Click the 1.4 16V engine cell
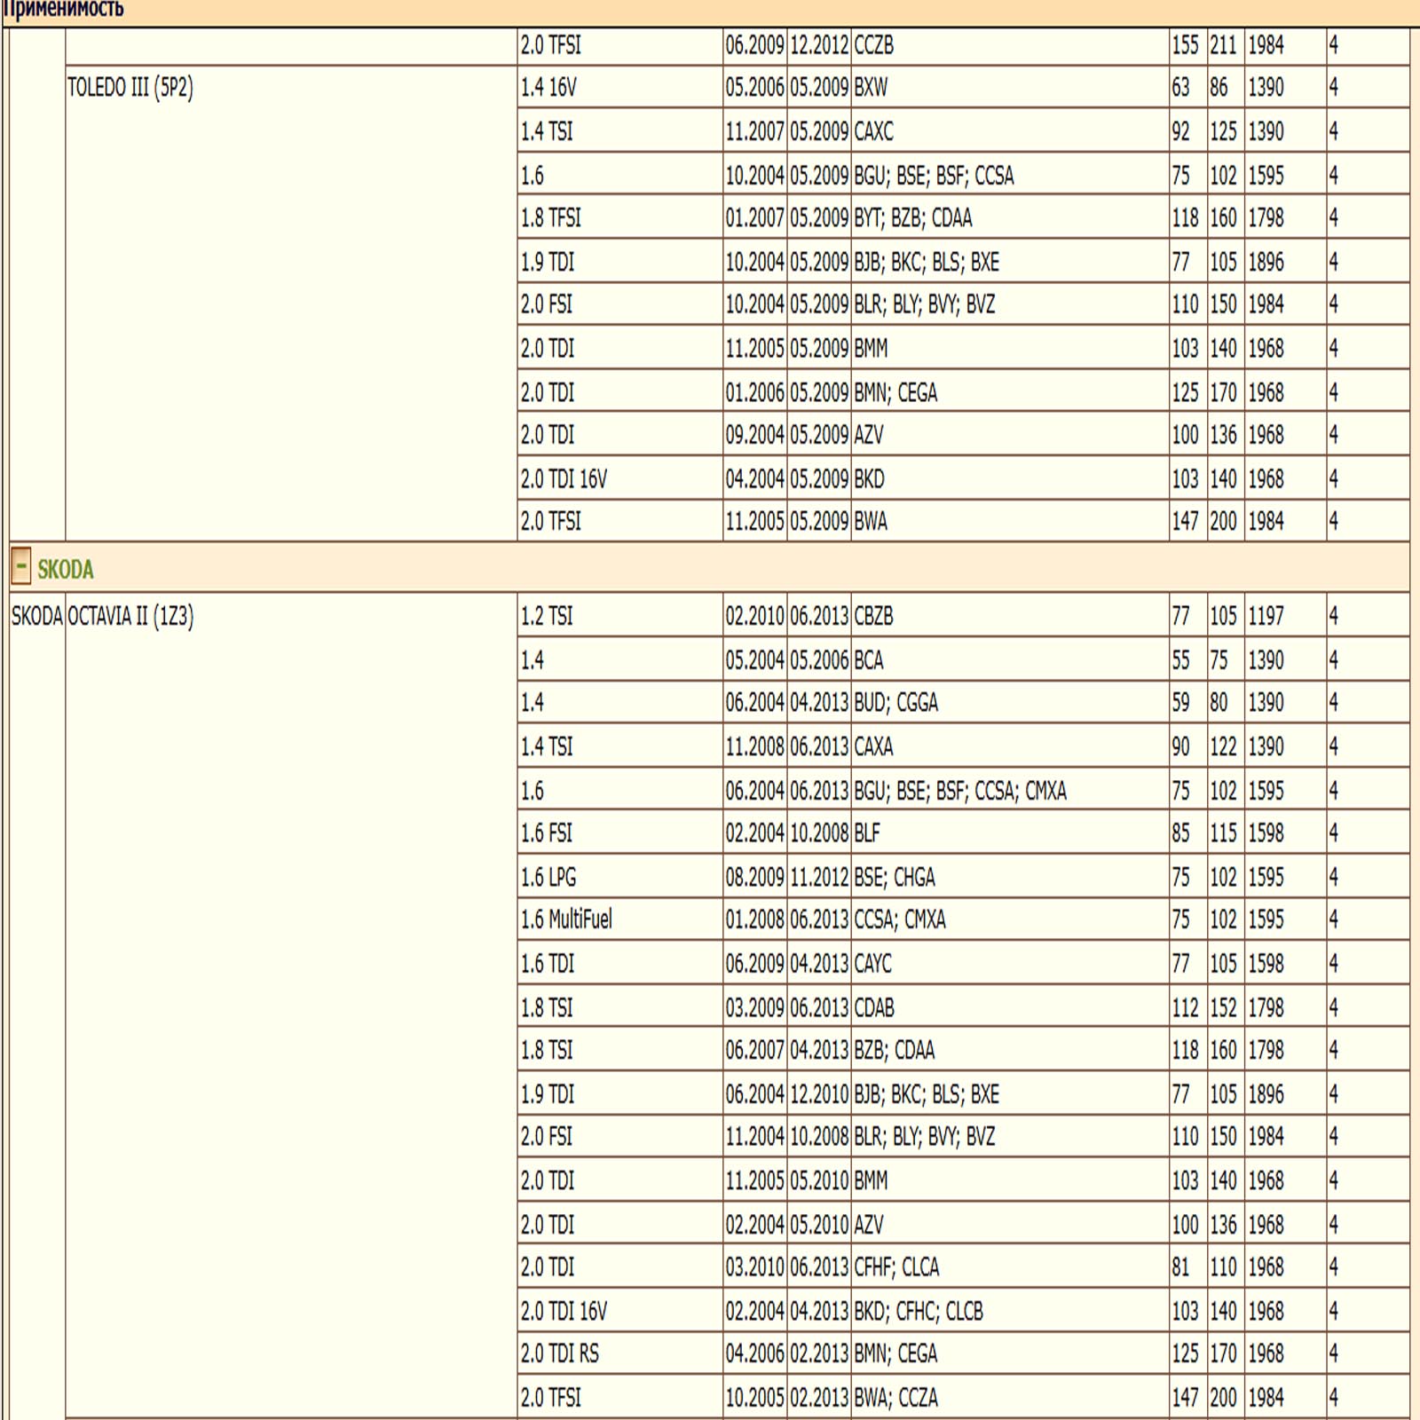The height and width of the screenshot is (1420, 1420). 548,88
